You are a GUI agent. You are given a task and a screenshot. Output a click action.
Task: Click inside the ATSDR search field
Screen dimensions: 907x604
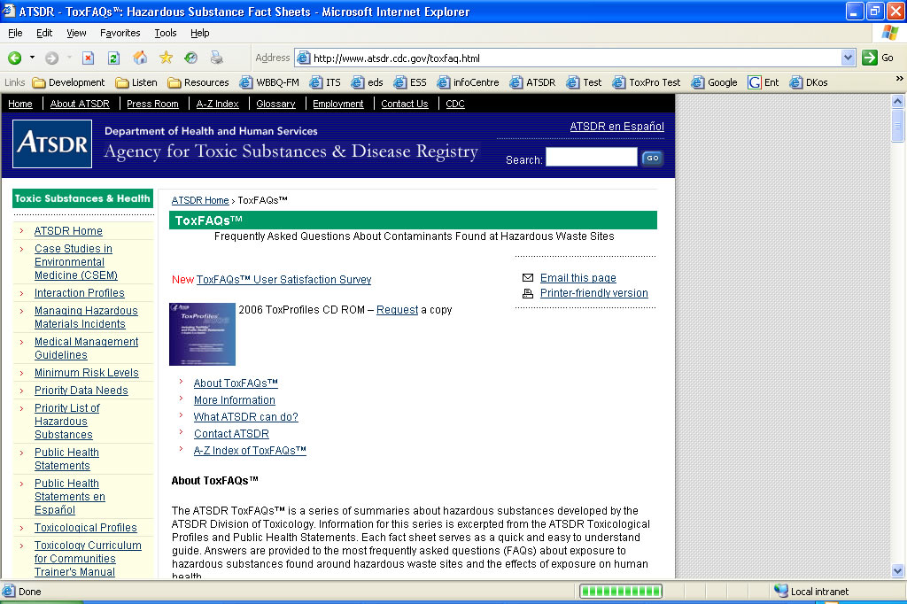(591, 158)
